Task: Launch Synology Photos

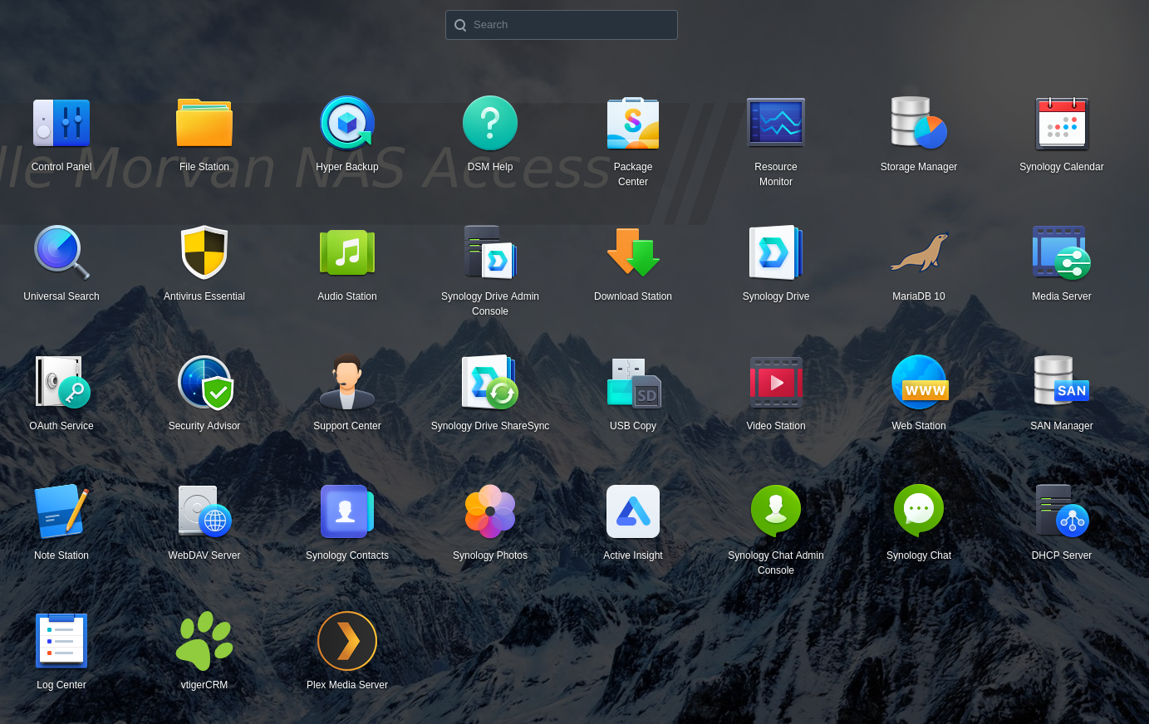Action: tap(490, 511)
